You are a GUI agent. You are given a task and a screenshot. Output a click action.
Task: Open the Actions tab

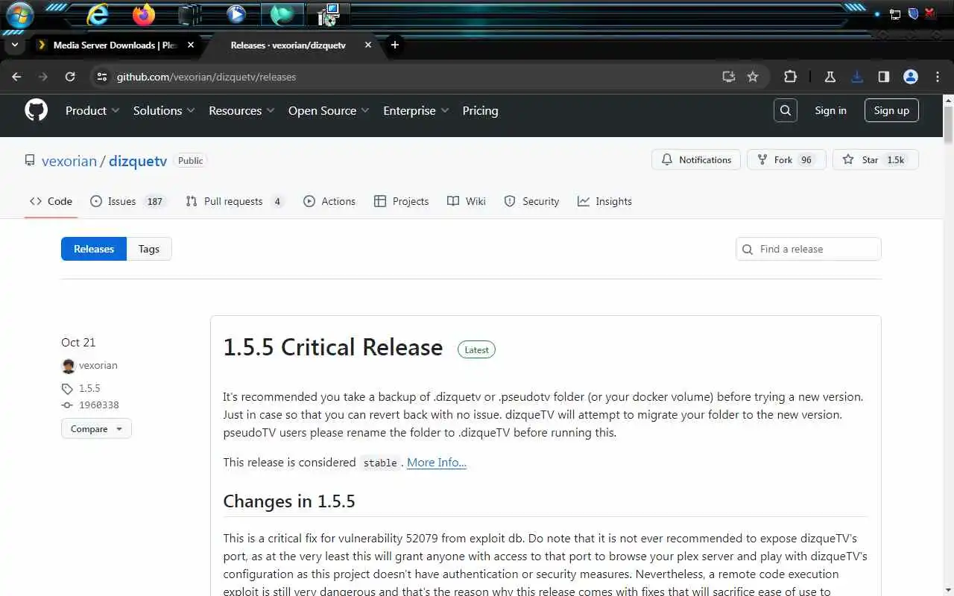coord(329,201)
